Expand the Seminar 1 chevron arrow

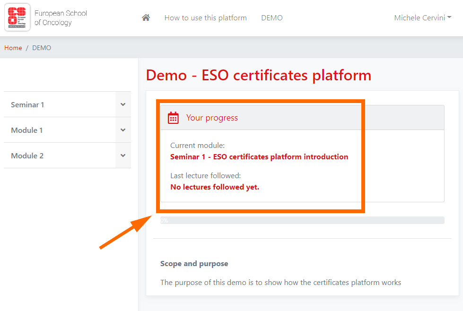(123, 104)
